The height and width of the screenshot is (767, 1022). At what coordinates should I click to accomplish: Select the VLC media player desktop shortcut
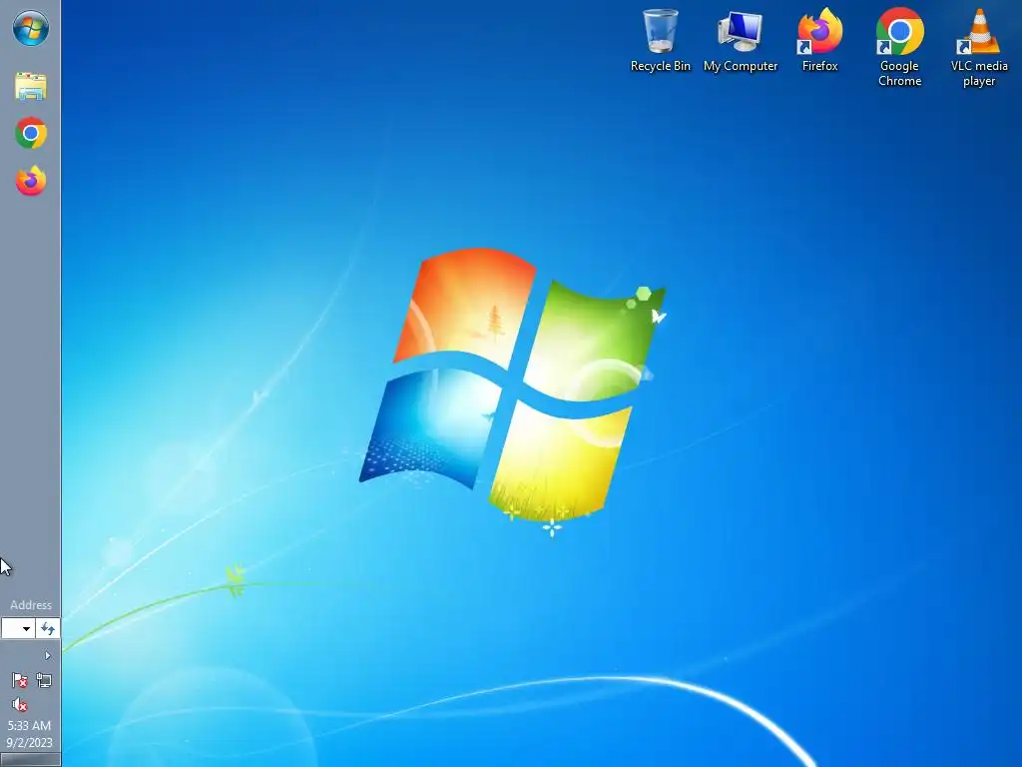coord(979,48)
